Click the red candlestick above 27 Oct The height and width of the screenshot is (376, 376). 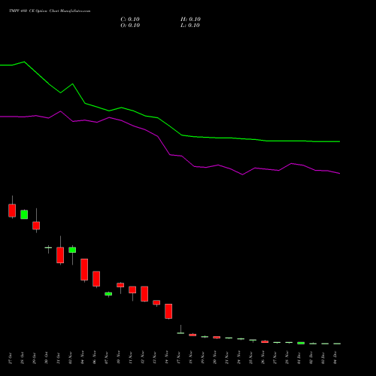12,211
